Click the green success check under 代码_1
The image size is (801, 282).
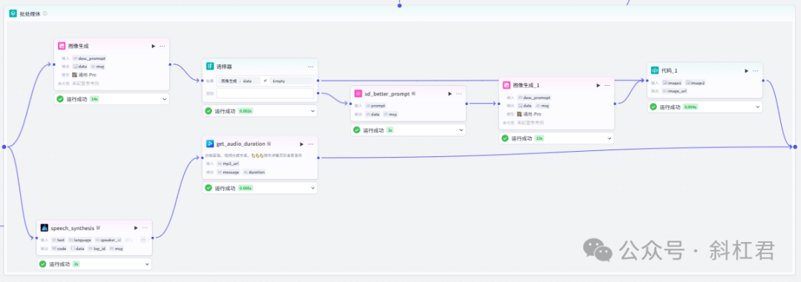(x=653, y=107)
